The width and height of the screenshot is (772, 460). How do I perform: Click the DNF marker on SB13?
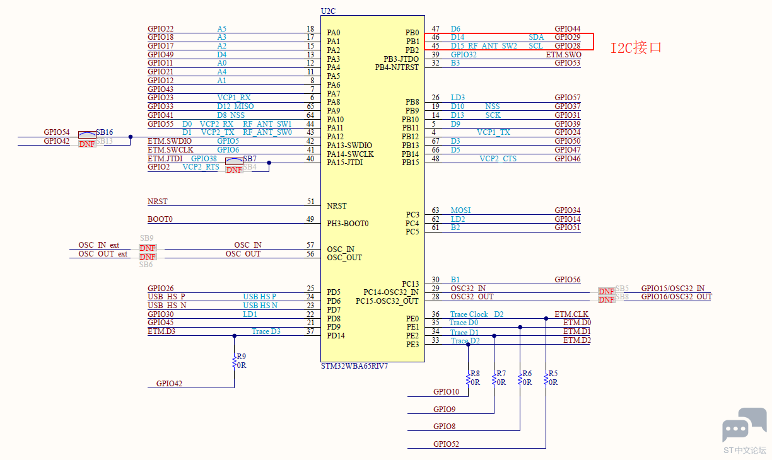[87, 144]
